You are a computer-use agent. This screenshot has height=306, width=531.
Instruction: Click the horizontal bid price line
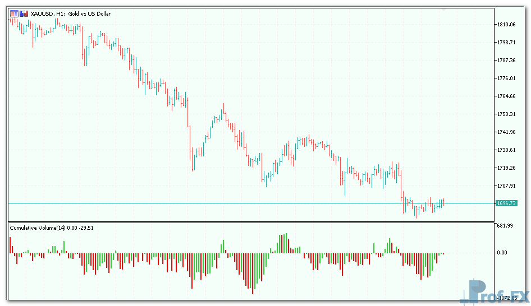pos(225,202)
